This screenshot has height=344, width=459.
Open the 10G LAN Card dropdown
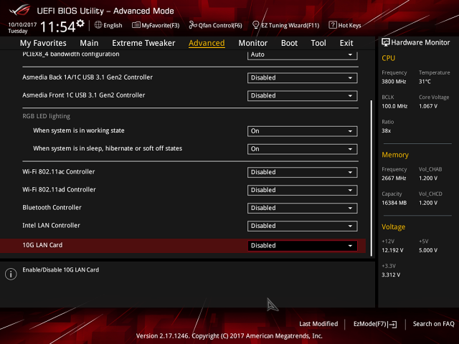click(302, 246)
